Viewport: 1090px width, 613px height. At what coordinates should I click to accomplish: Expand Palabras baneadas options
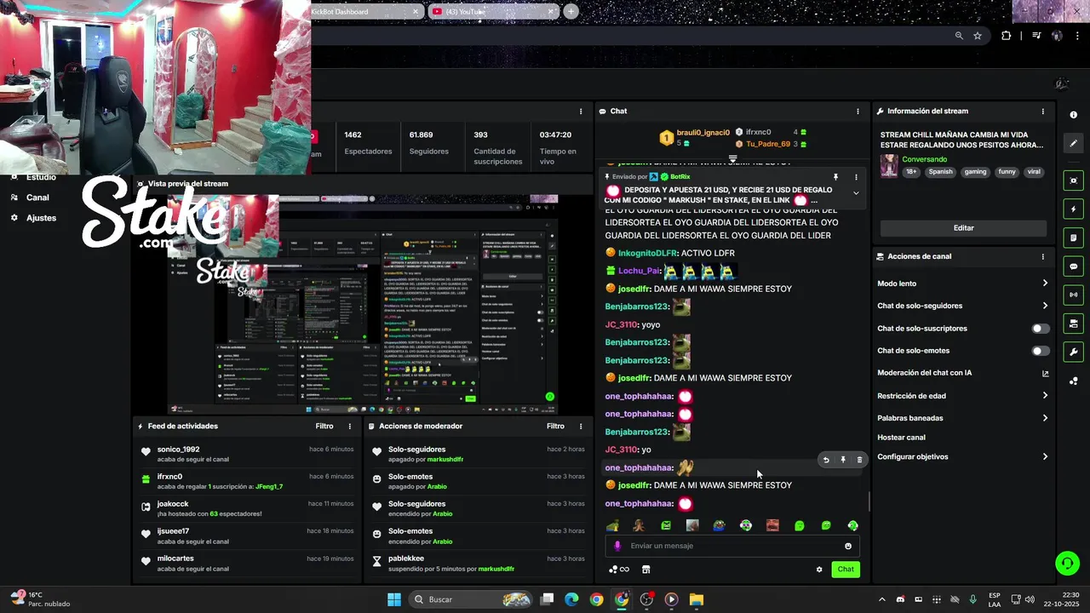click(1045, 418)
